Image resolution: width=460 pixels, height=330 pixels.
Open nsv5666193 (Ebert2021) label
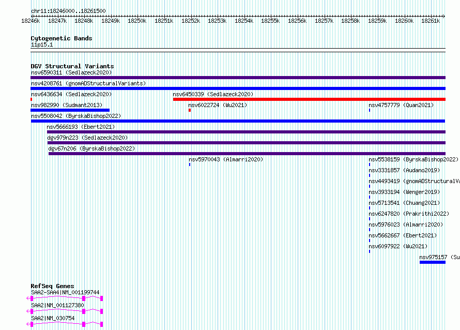coord(81,127)
